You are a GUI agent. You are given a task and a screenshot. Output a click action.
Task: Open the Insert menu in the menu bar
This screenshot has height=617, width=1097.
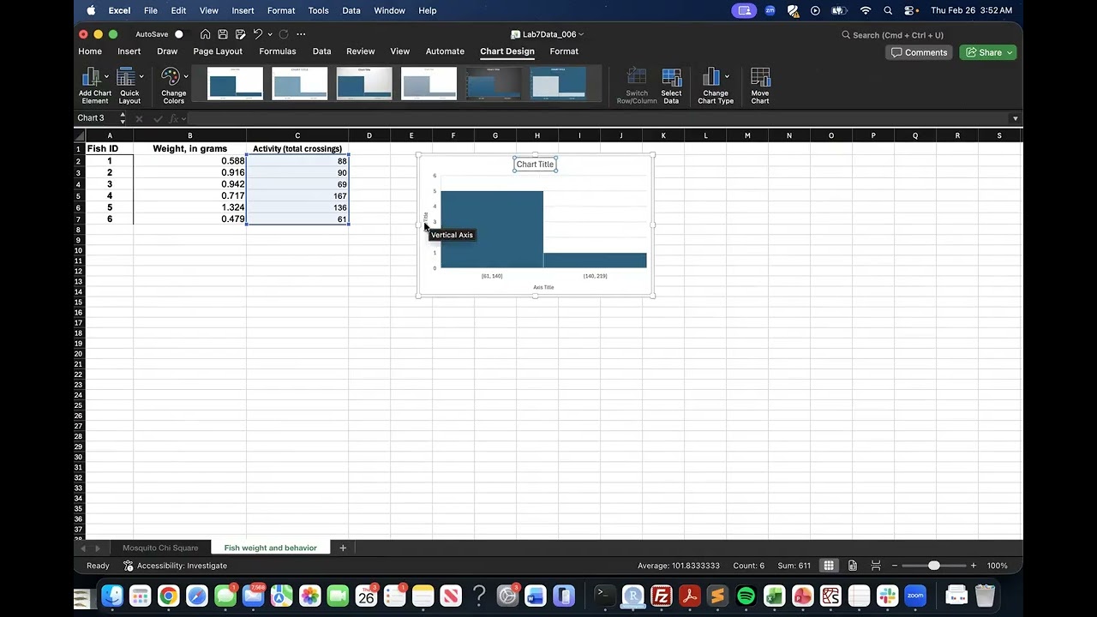coord(243,10)
